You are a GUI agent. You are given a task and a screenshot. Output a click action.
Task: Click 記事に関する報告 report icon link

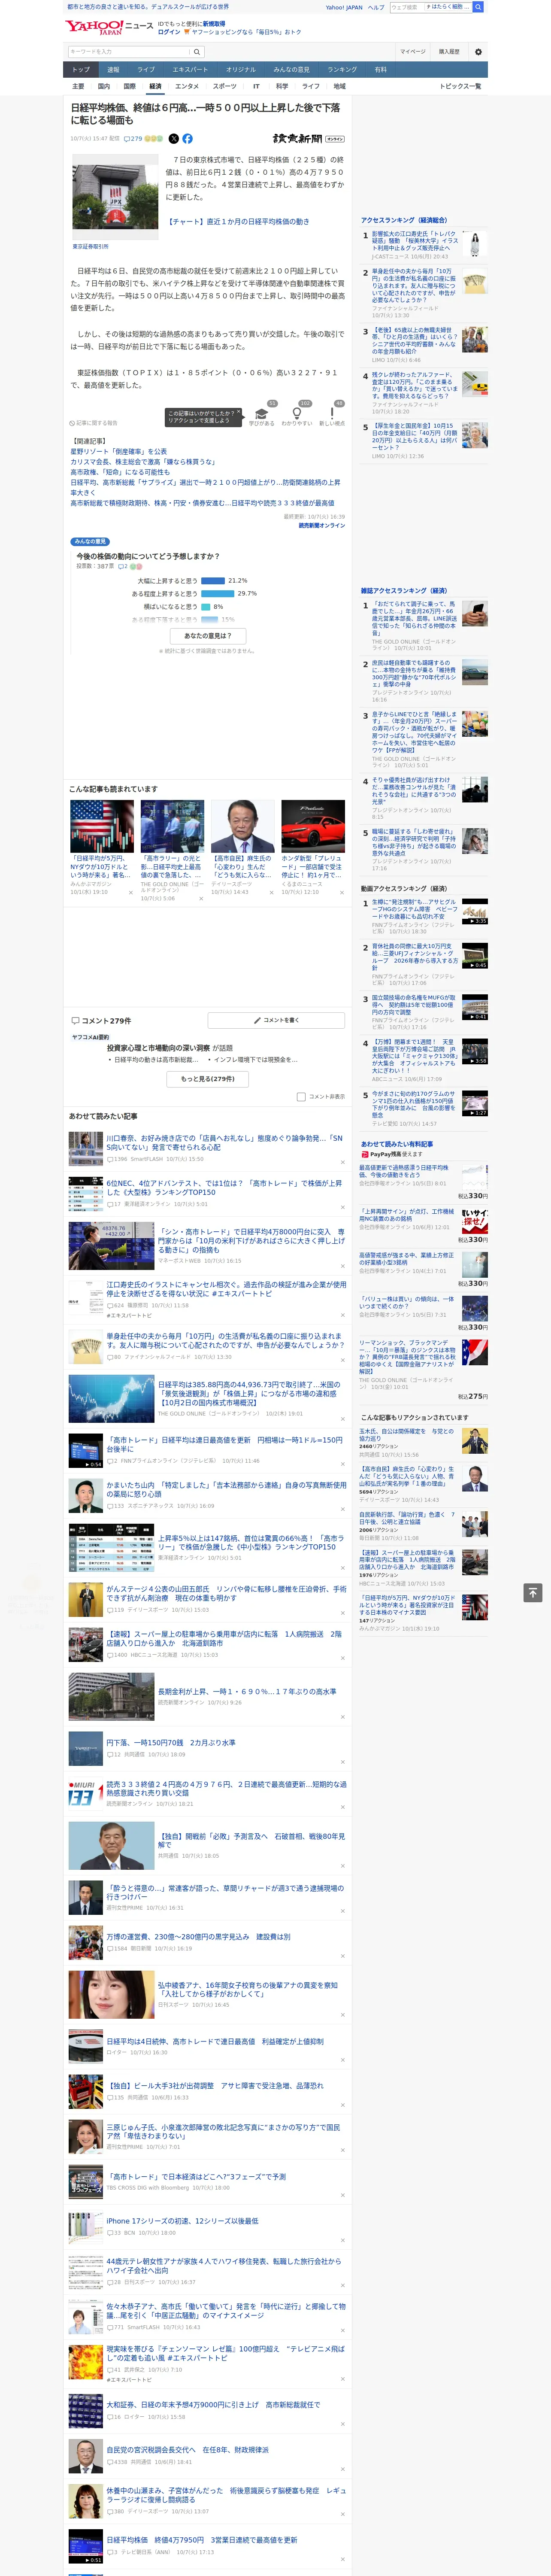point(93,423)
